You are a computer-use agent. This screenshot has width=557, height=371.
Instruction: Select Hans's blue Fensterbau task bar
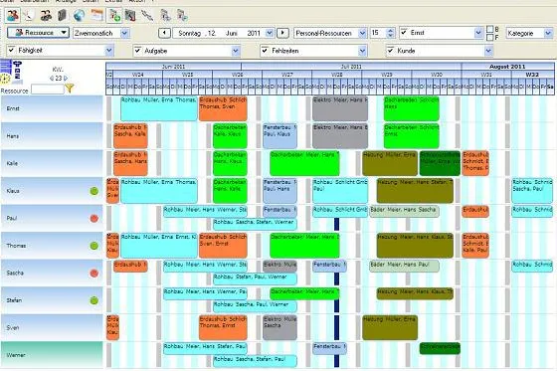[279, 135]
